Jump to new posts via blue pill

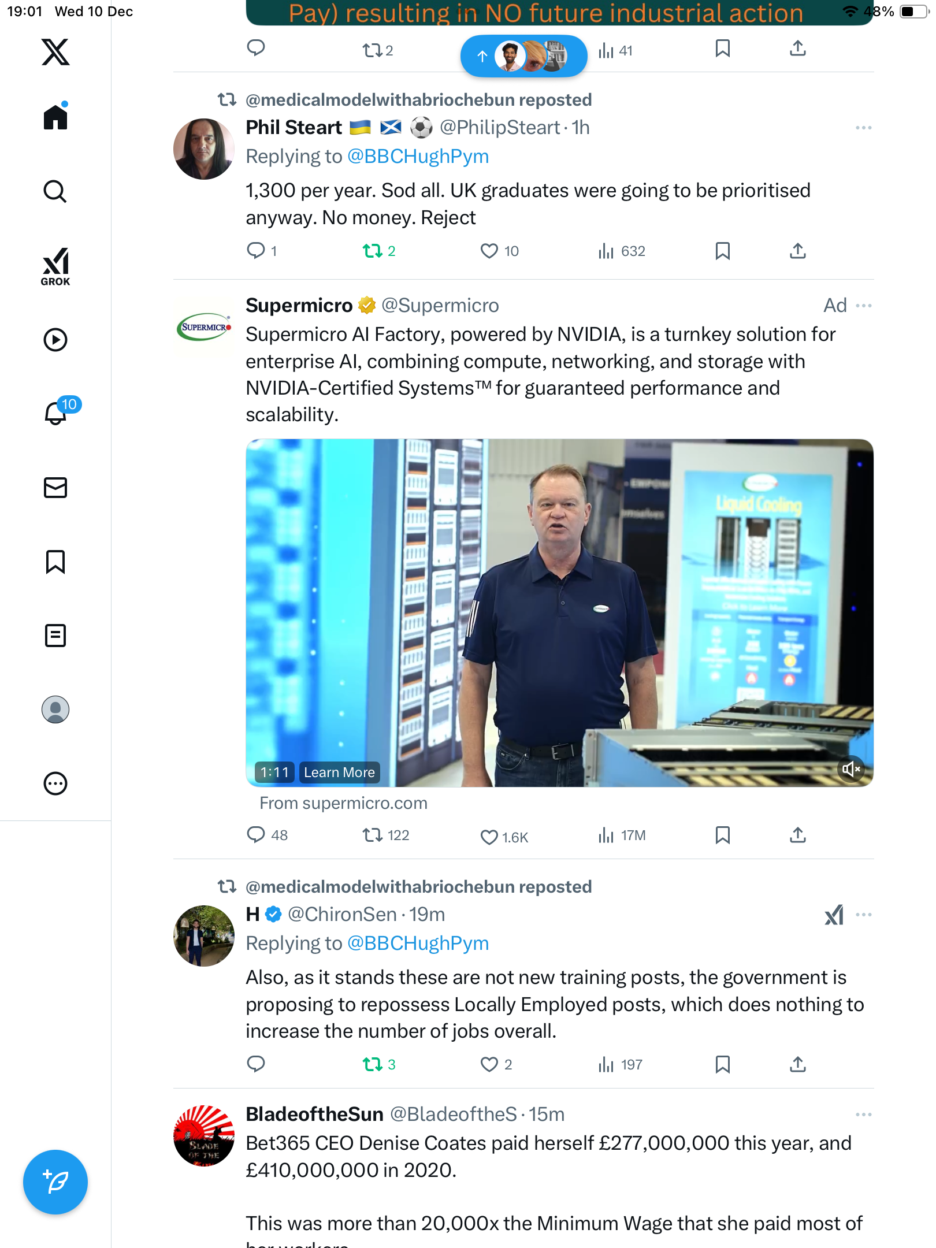(523, 56)
